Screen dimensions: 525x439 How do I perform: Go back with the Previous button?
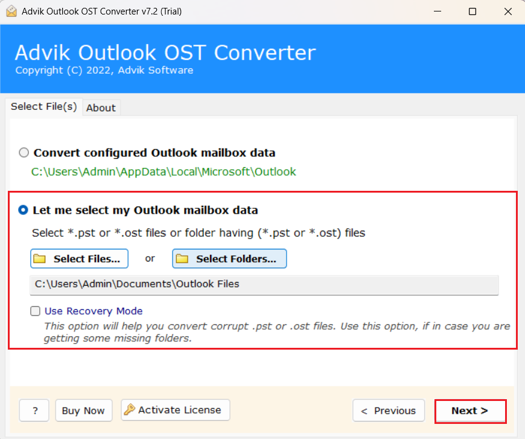(x=389, y=411)
